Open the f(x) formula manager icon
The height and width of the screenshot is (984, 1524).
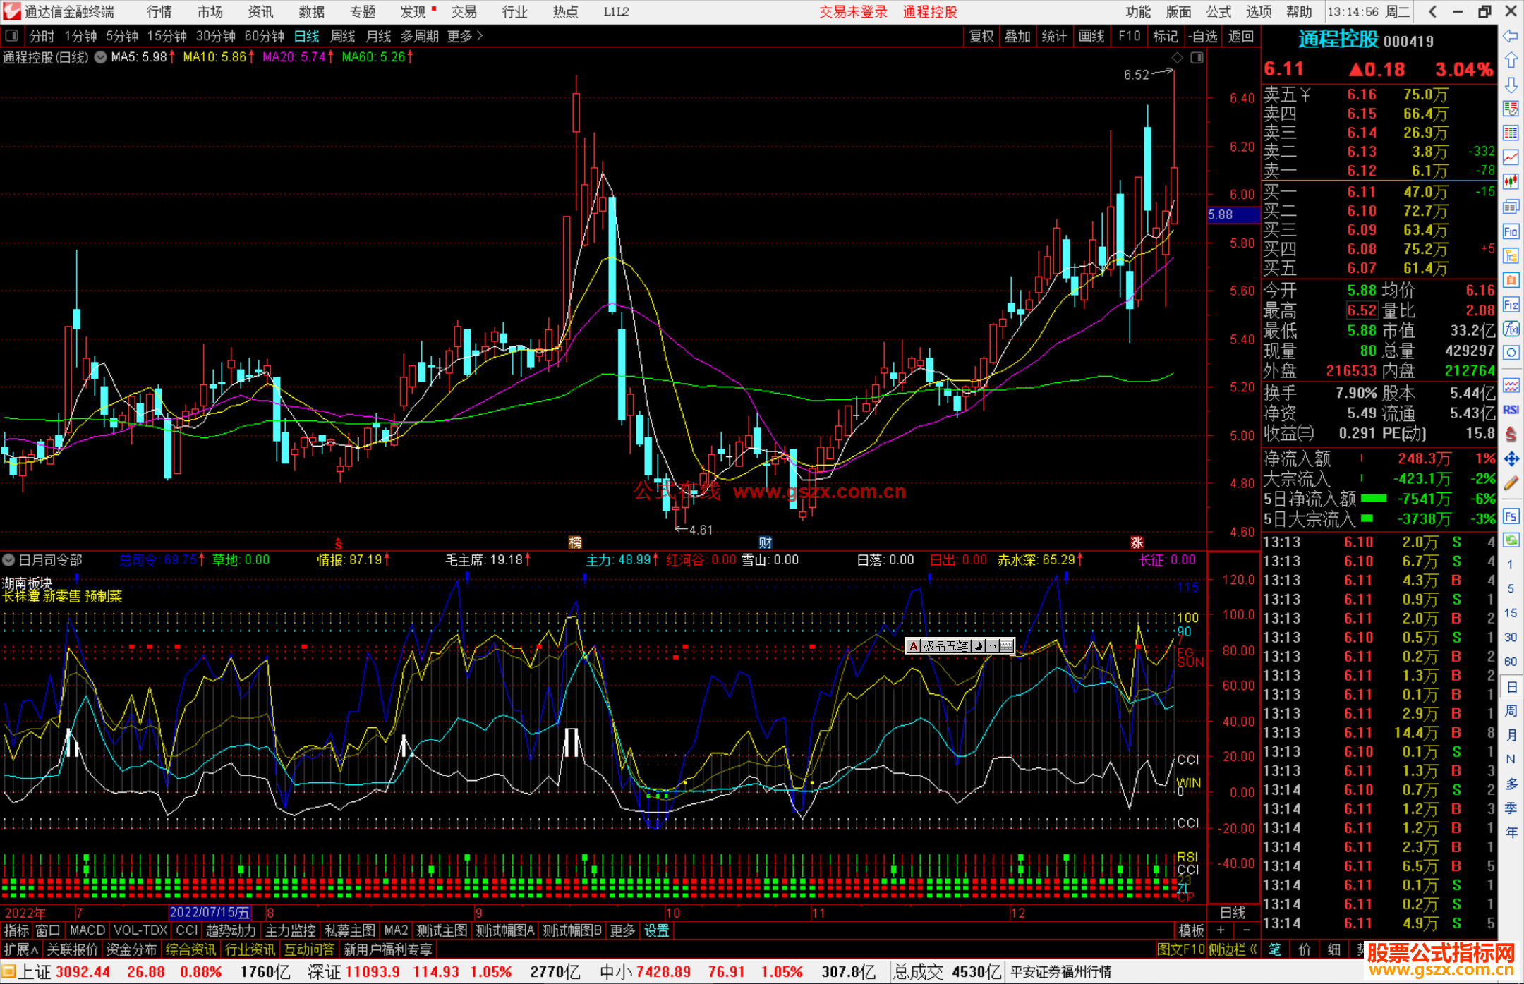click(1511, 329)
